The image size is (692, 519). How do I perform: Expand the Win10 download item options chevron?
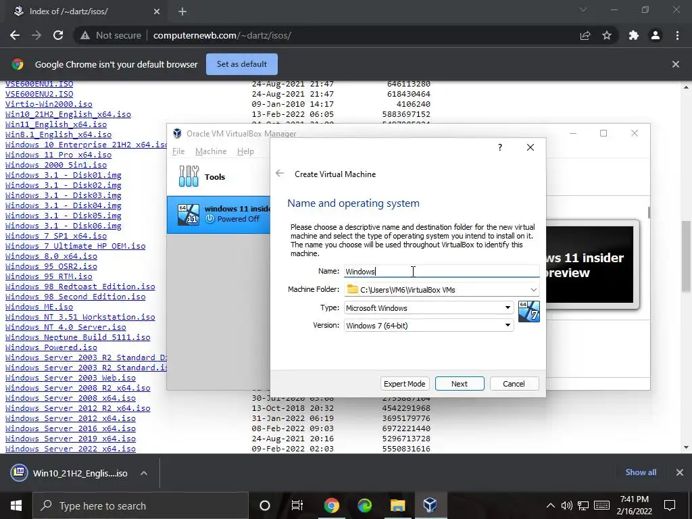pyautogui.click(x=144, y=473)
